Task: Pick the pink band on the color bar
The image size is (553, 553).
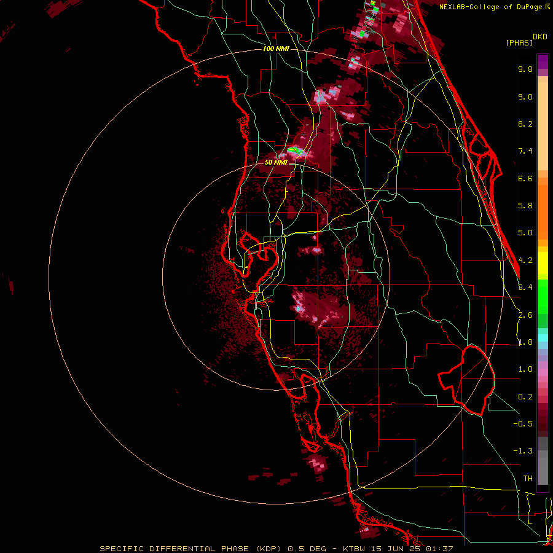Action: pos(543,372)
